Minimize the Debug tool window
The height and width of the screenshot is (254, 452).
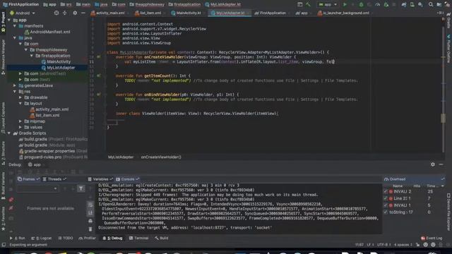441,164
